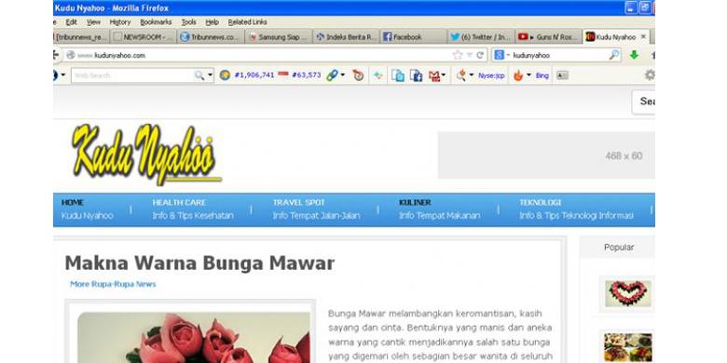Open the Tools menu
This screenshot has width=727, height=363.
(x=188, y=21)
